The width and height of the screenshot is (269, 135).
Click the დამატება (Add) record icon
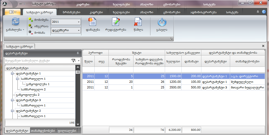point(93,22)
